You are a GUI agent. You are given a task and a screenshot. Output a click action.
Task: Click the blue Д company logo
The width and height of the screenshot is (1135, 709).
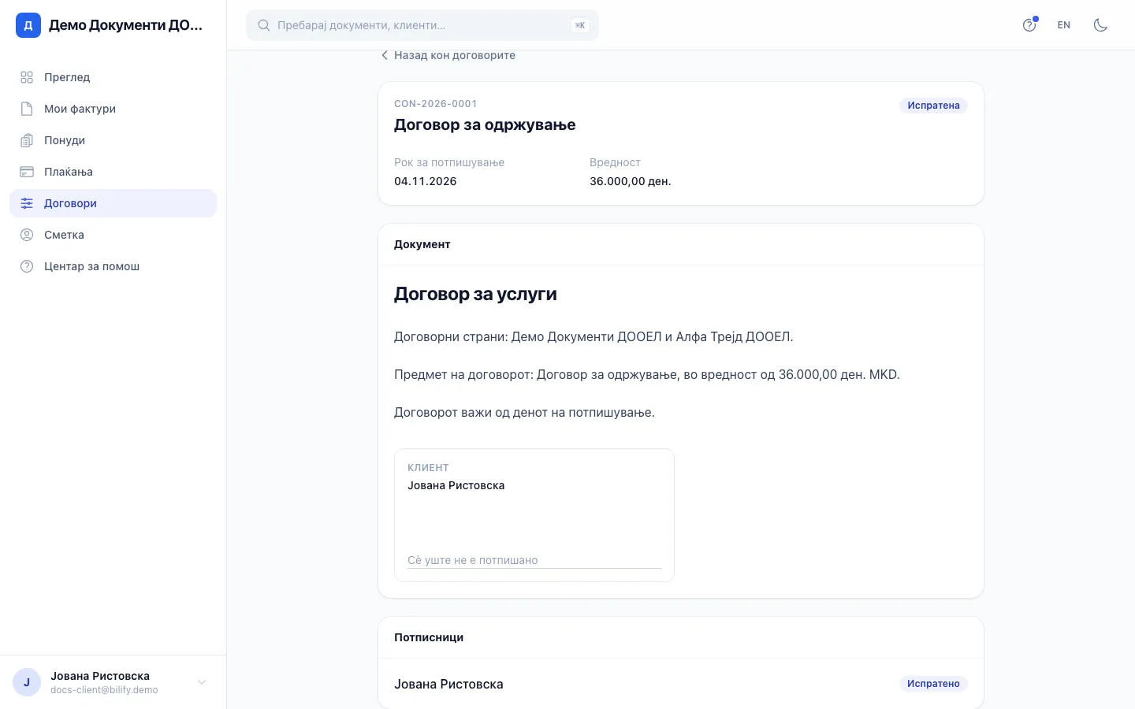click(28, 25)
